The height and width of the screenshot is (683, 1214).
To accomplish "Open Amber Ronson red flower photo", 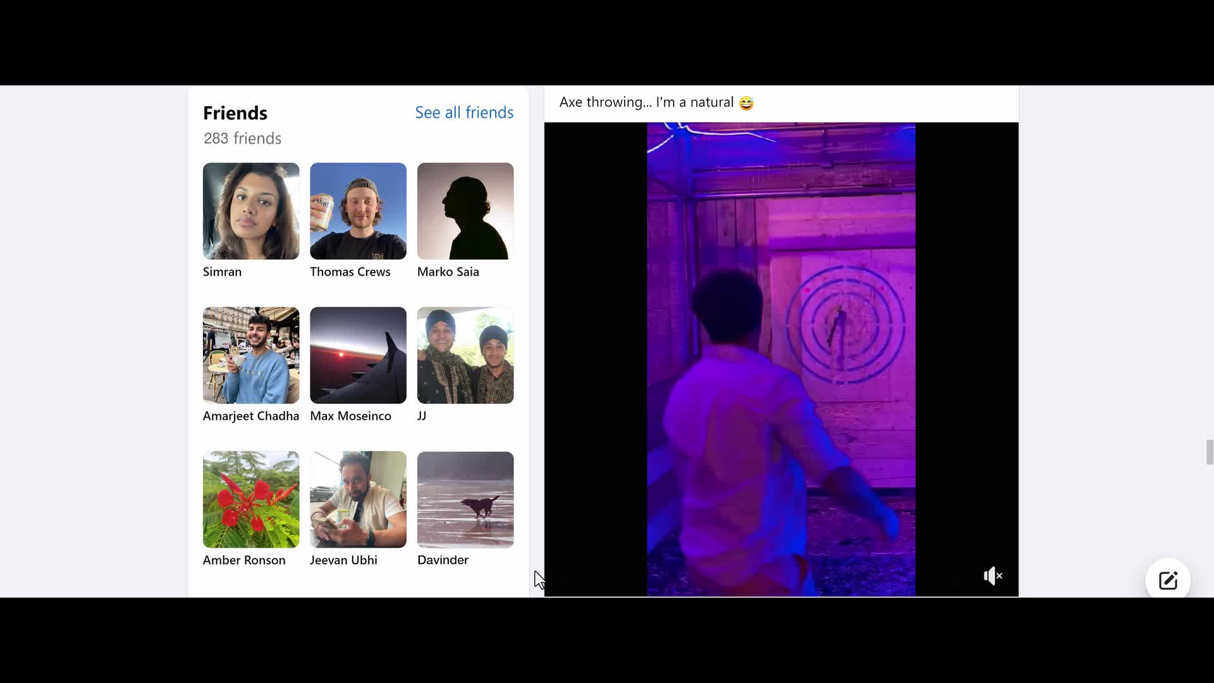I will point(251,500).
